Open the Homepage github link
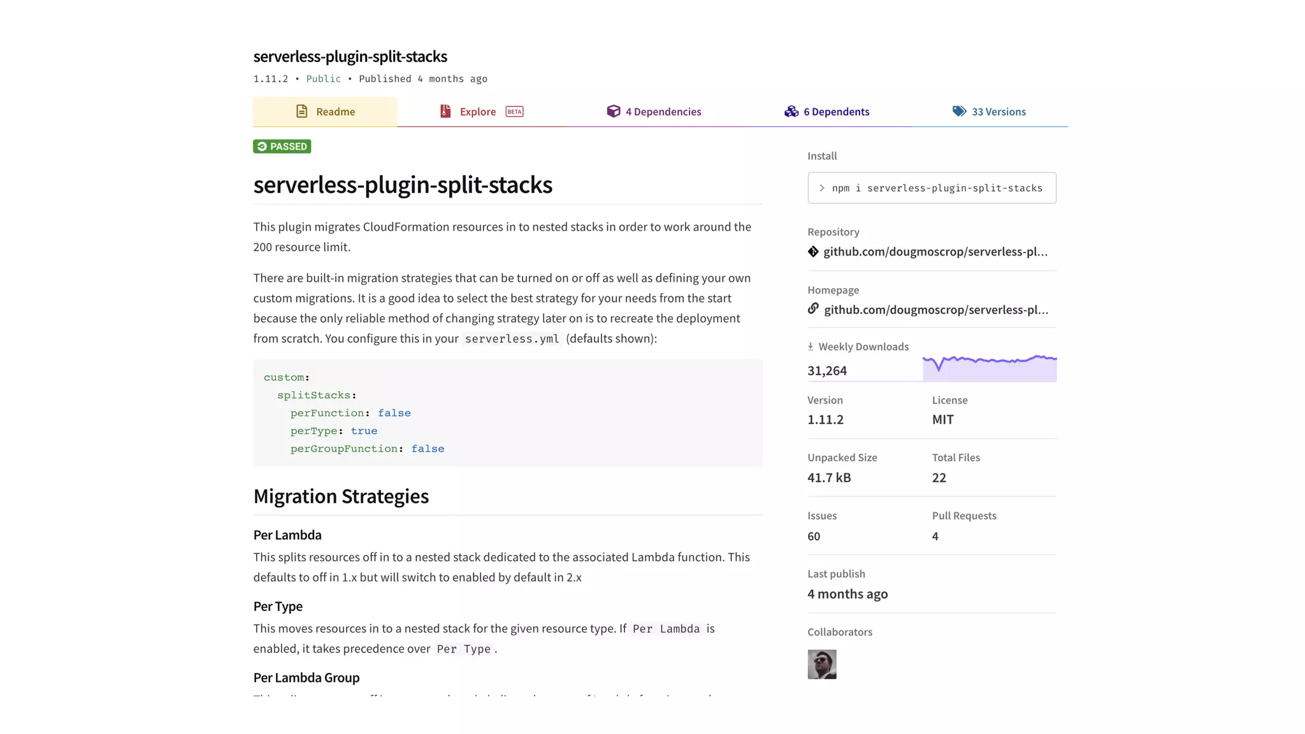The image size is (1305, 734). (x=935, y=310)
